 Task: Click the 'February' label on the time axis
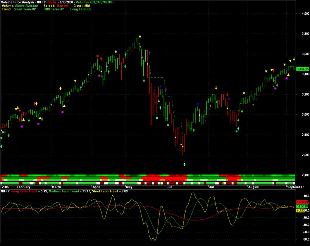pos(24,187)
